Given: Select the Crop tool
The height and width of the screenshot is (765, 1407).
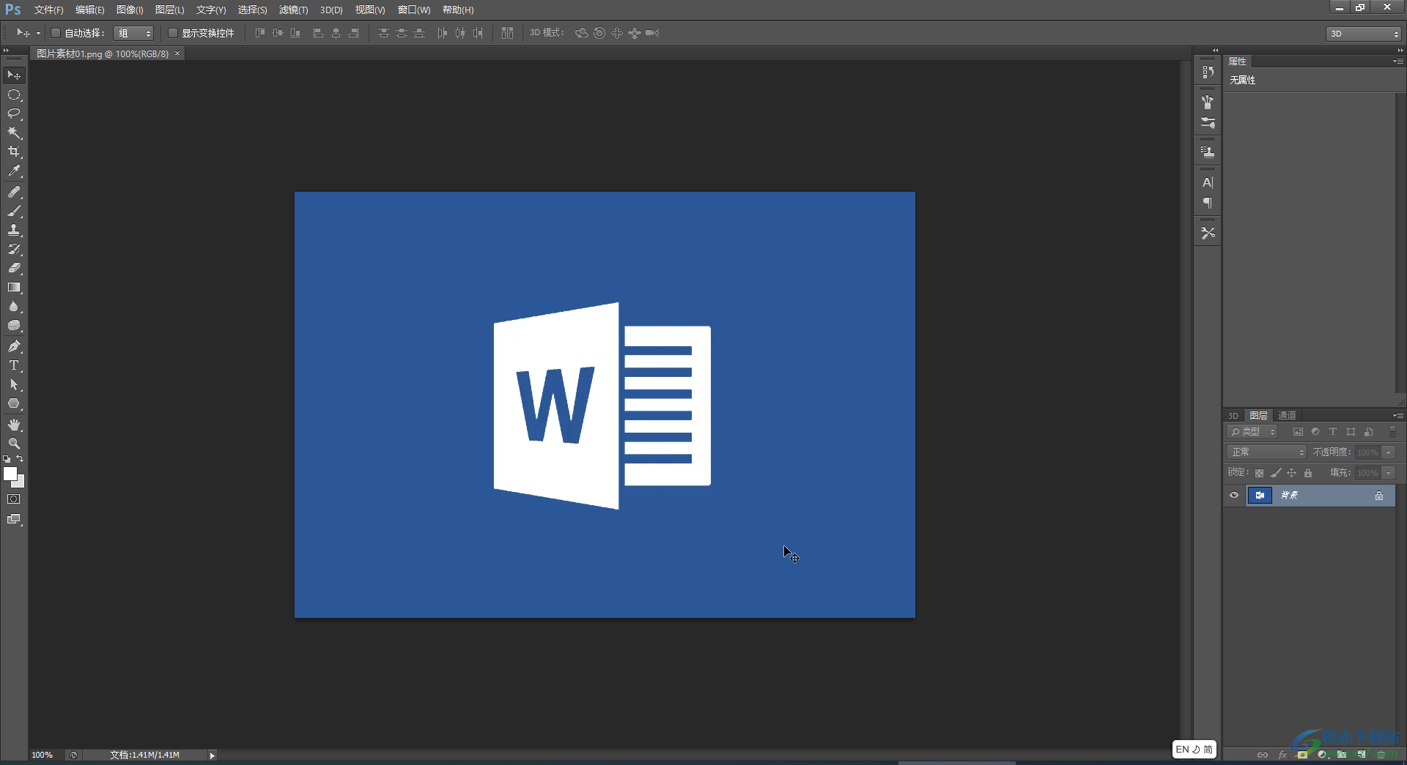Looking at the screenshot, I should click(14, 152).
